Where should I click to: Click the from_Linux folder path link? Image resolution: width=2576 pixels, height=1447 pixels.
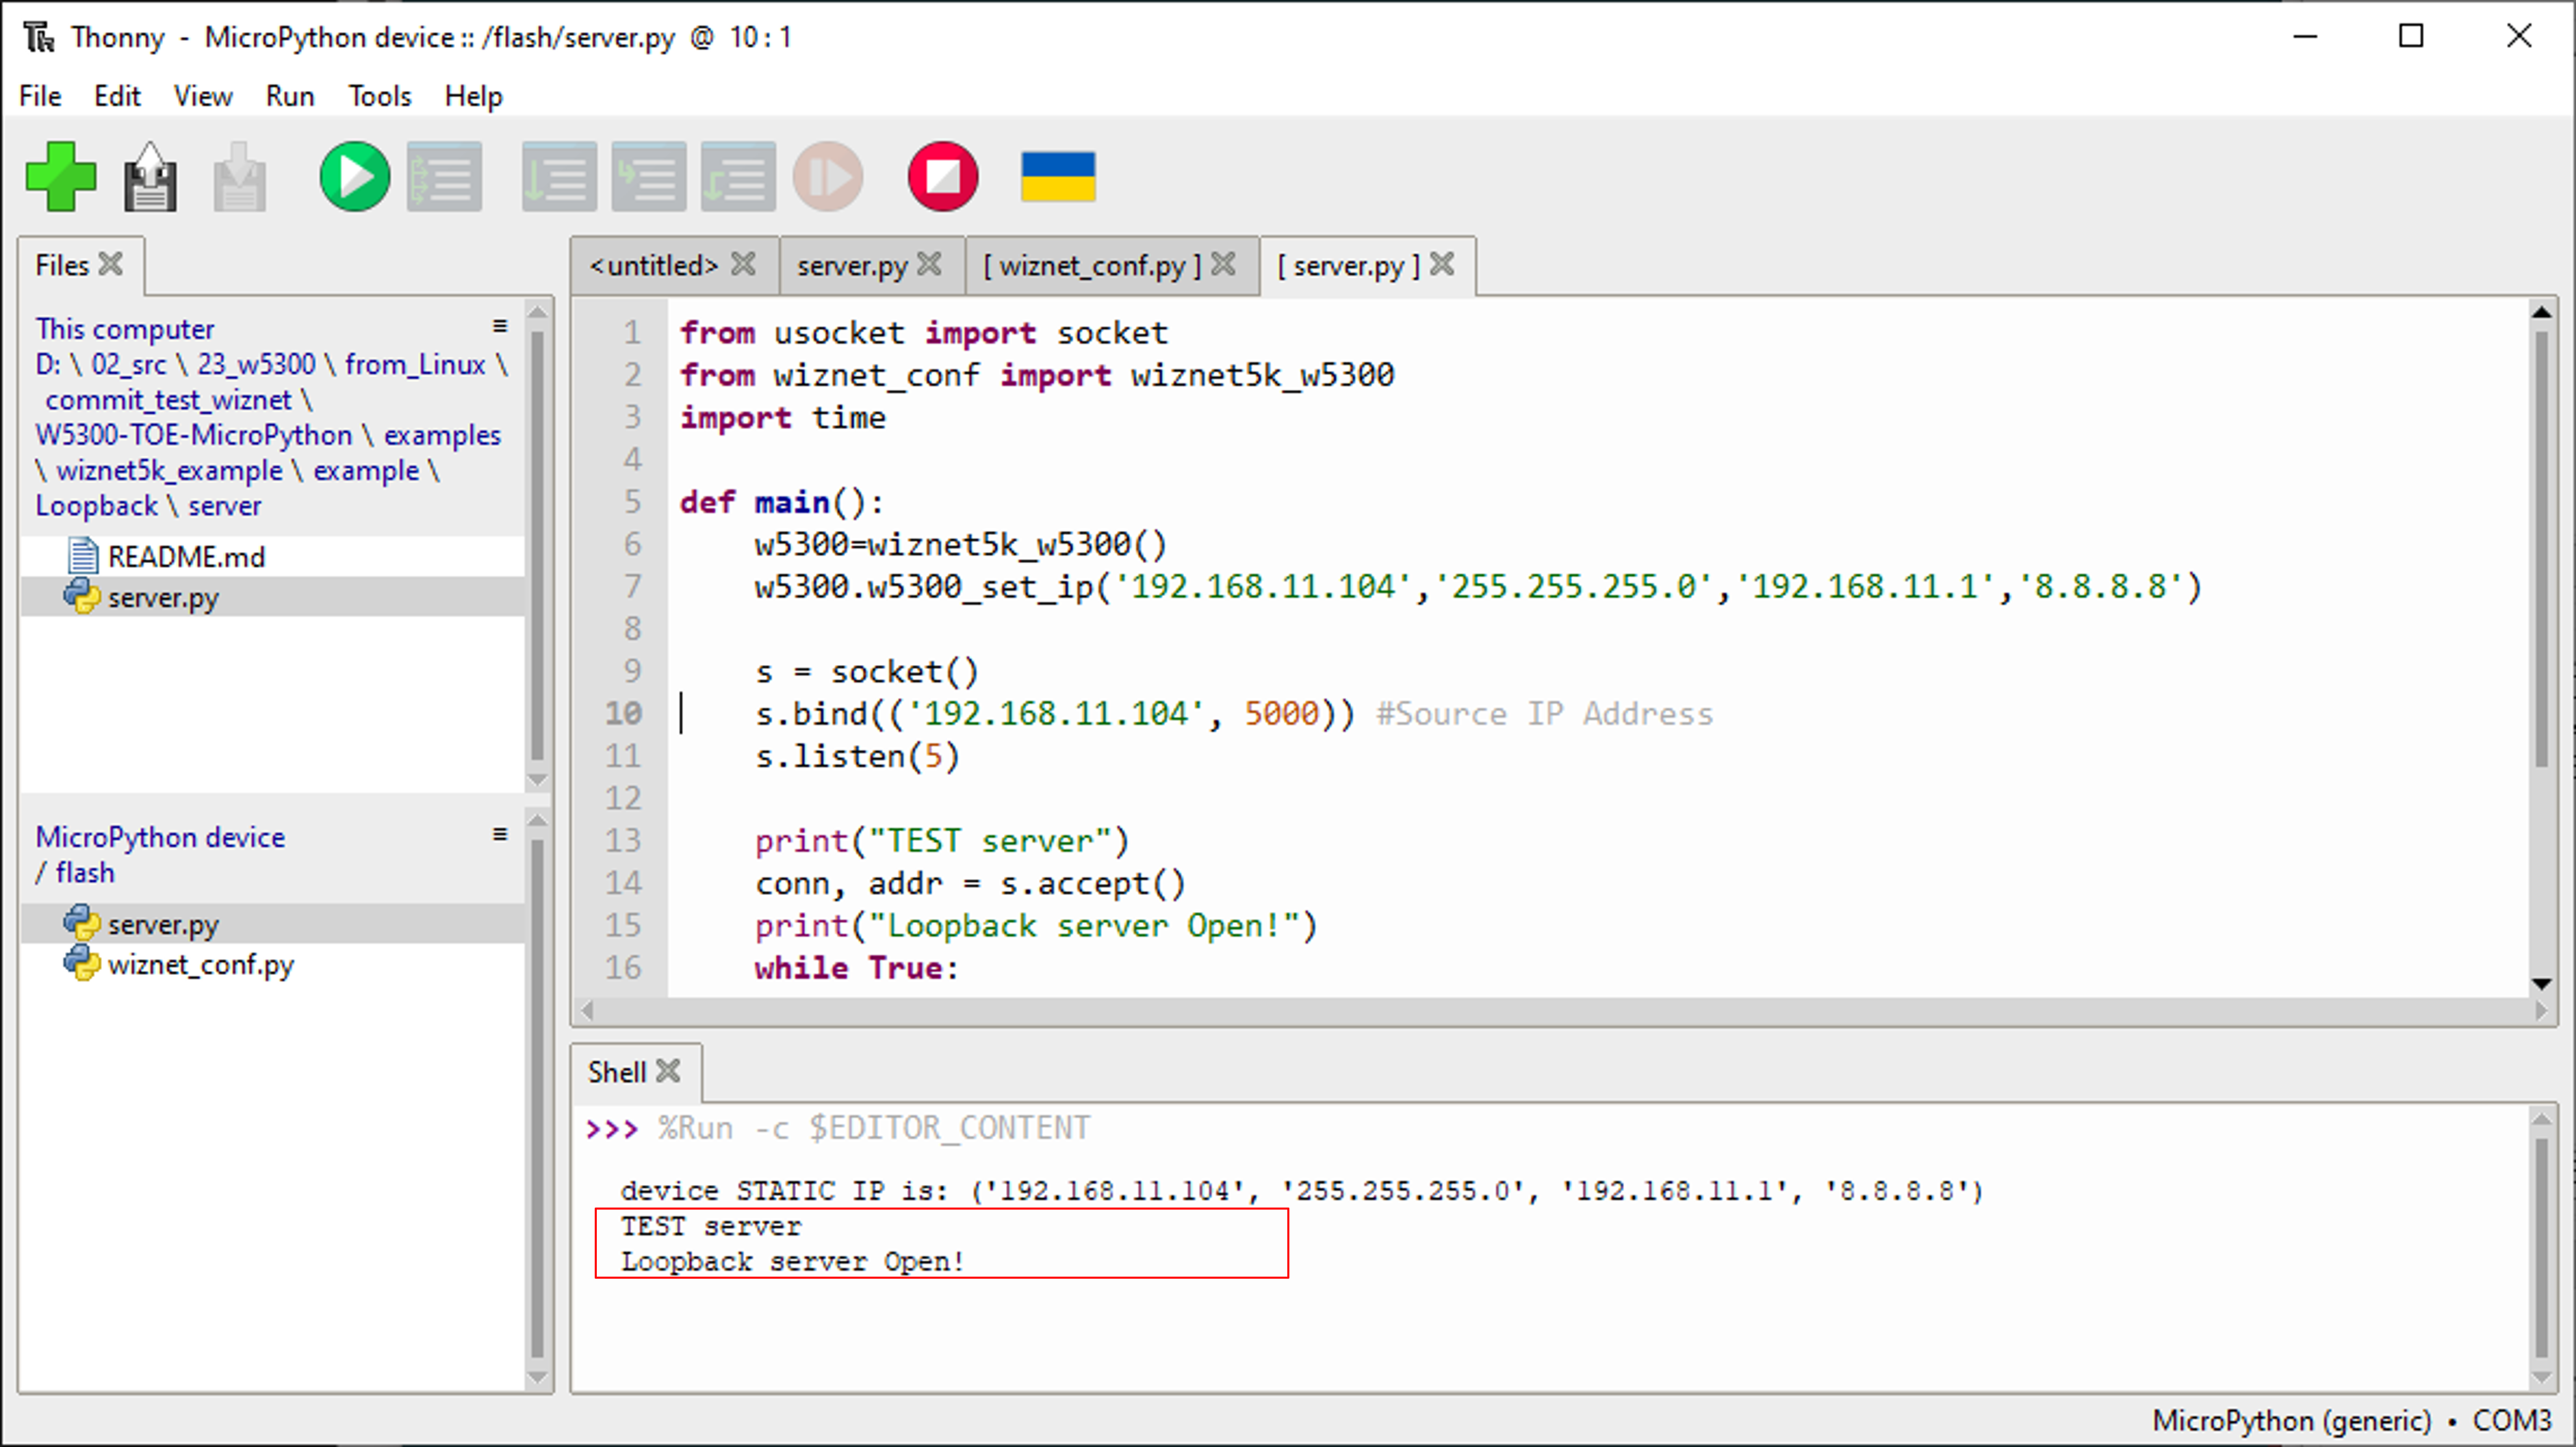point(414,364)
